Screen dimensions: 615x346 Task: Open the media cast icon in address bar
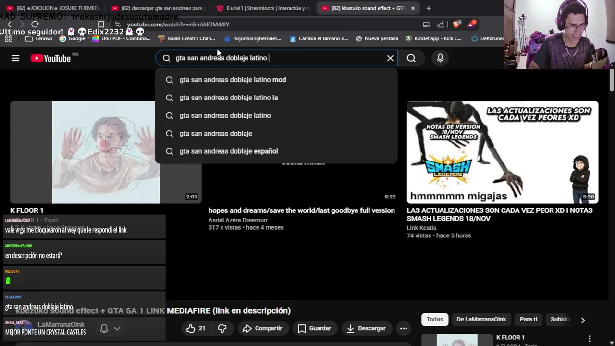click(x=426, y=25)
